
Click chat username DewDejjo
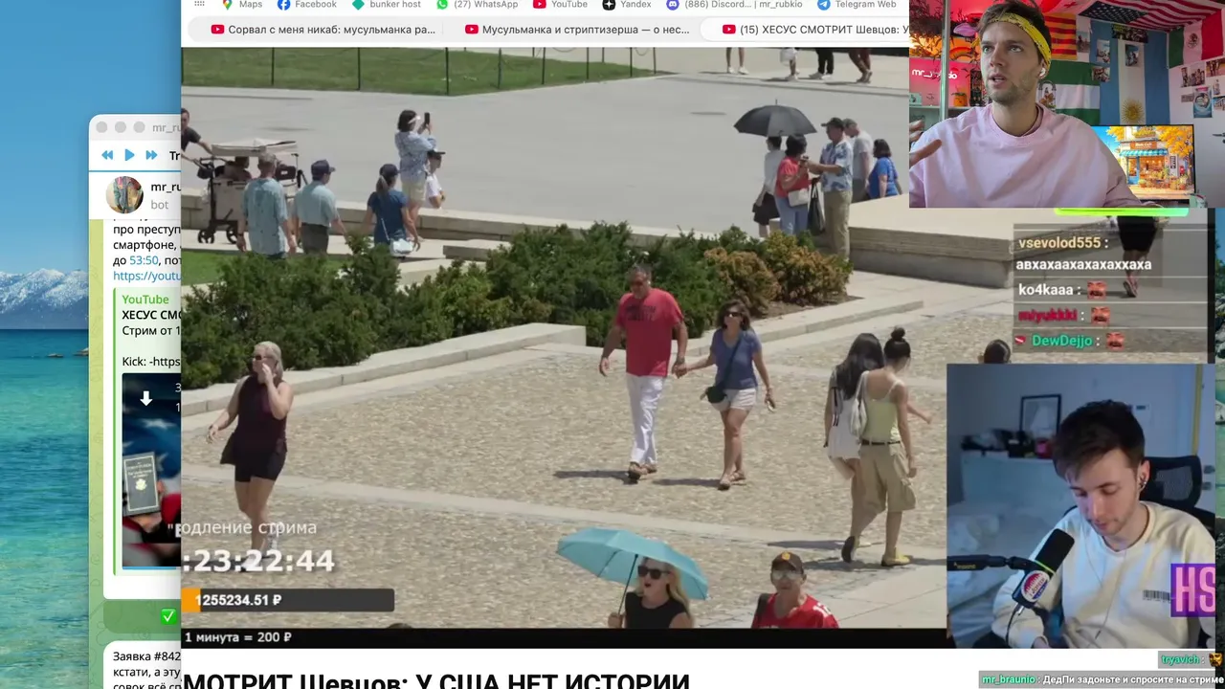[1061, 341]
